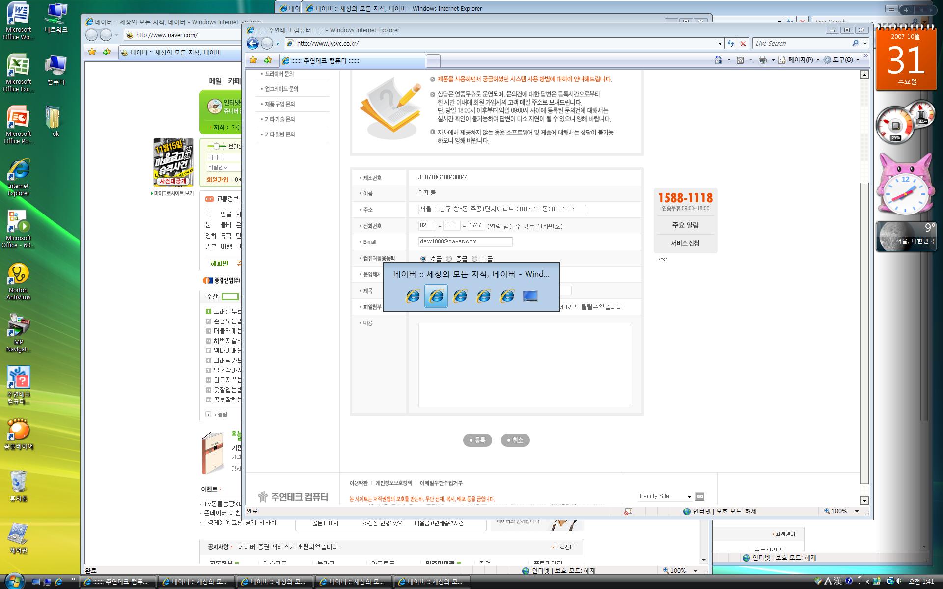Click the GO button next to Family Site

(700, 496)
